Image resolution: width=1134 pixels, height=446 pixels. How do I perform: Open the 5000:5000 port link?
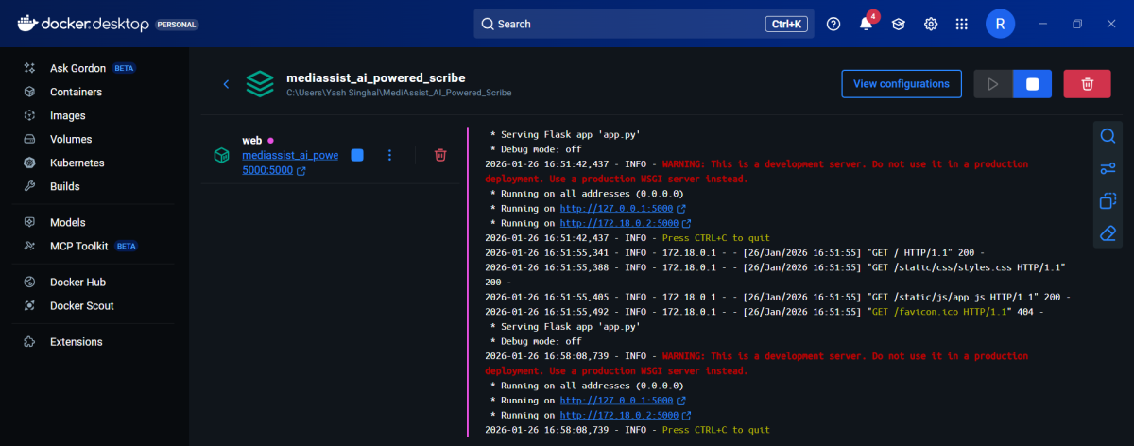pos(267,171)
